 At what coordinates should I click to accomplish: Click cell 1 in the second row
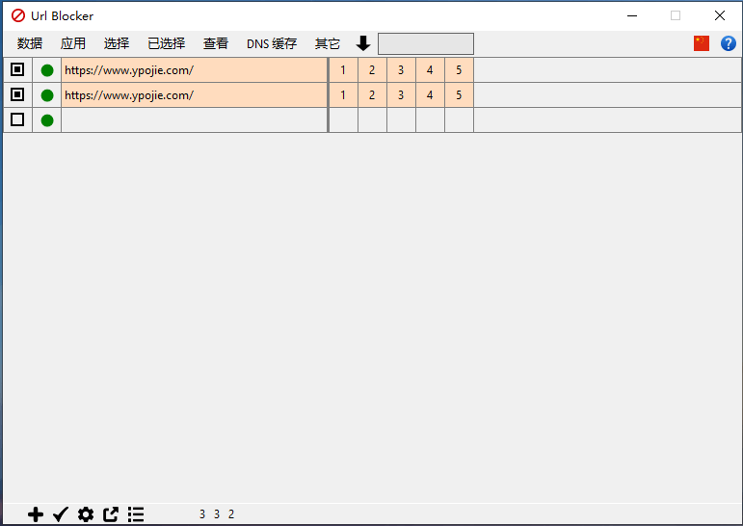tap(343, 95)
